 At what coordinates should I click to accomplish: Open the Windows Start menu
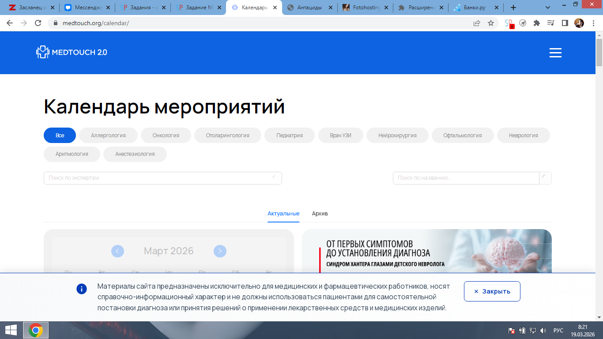[11, 330]
